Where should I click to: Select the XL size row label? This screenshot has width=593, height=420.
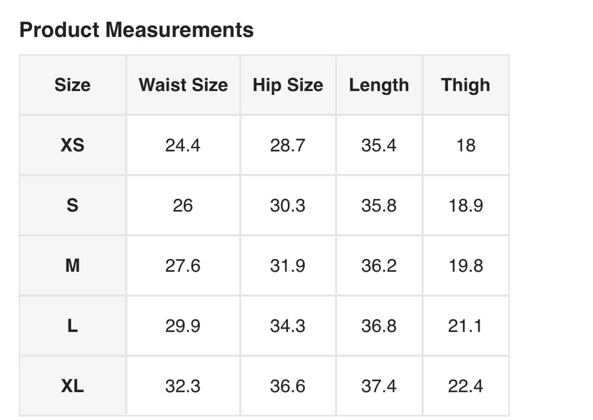click(x=72, y=386)
